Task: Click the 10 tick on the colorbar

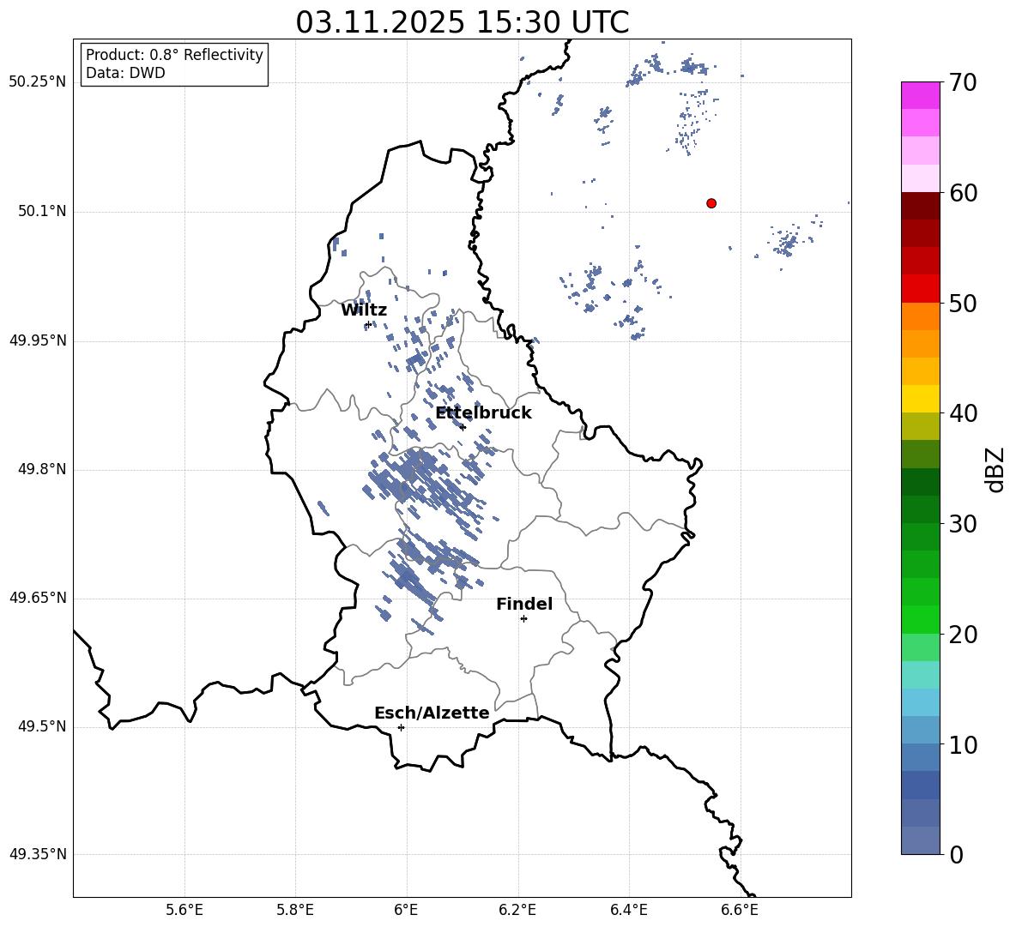Action: point(963,744)
